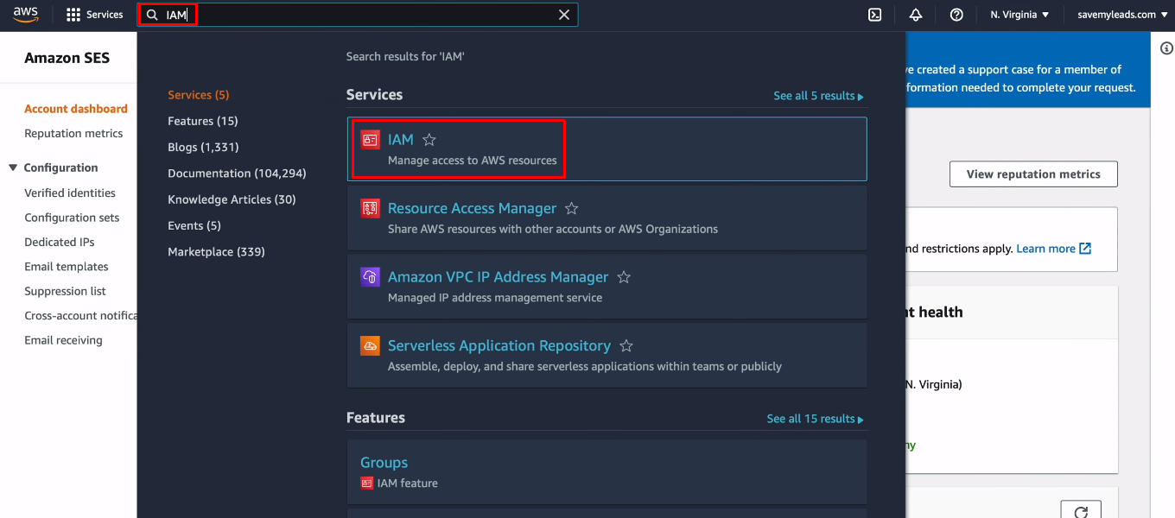Click the IAM service icon
The width and height of the screenshot is (1175, 518).
(x=370, y=139)
